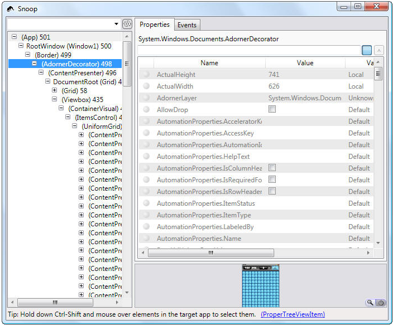Select the AutomationProperties.Name row
The image size is (393, 325).
tap(256, 239)
